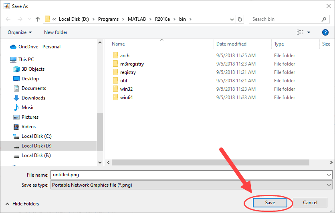This screenshot has height=213, width=335.
Task: Open the Organize menu
Action: coord(20,32)
